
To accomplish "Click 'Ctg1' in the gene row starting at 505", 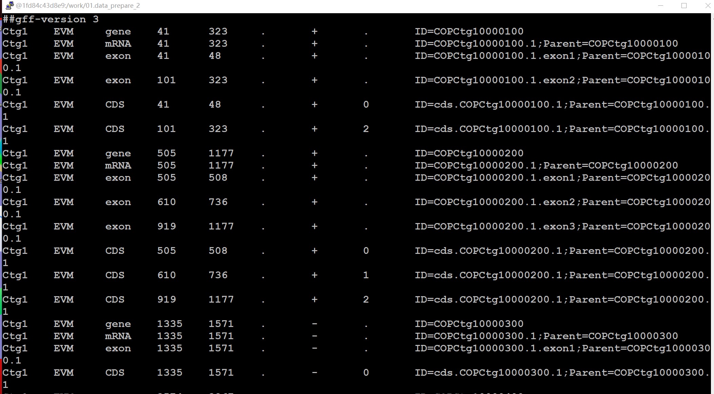I will 15,153.
